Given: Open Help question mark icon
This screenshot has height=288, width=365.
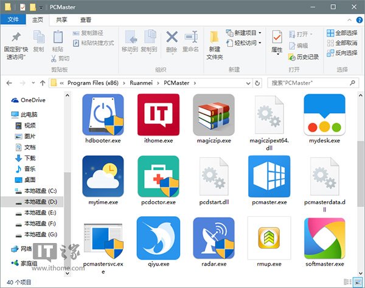Looking at the screenshot, I should 360,20.
